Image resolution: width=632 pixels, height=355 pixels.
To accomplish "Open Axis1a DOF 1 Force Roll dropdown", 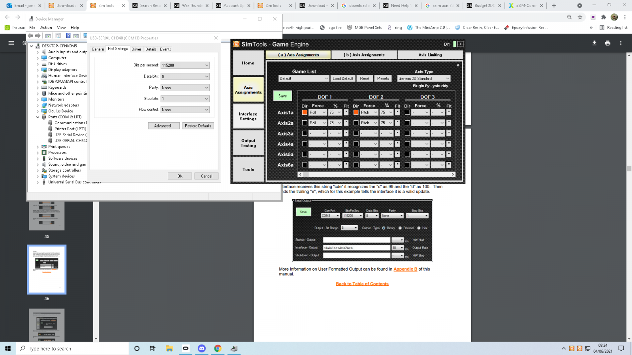I will click(318, 112).
